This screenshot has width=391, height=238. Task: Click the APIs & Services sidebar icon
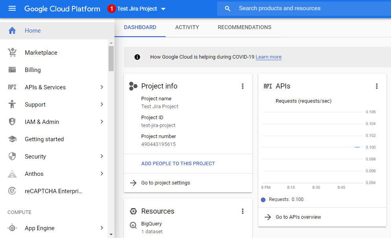(x=12, y=87)
